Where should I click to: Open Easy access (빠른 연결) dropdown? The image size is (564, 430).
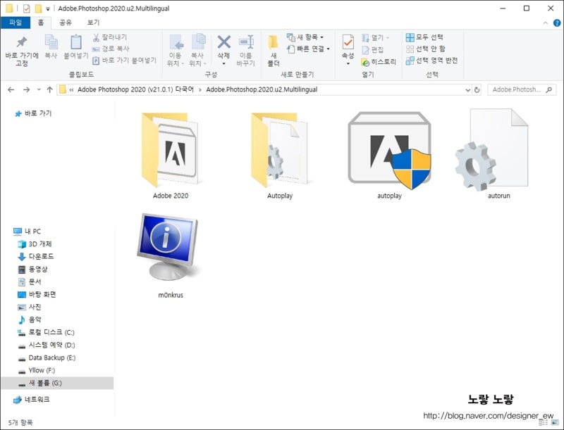308,49
